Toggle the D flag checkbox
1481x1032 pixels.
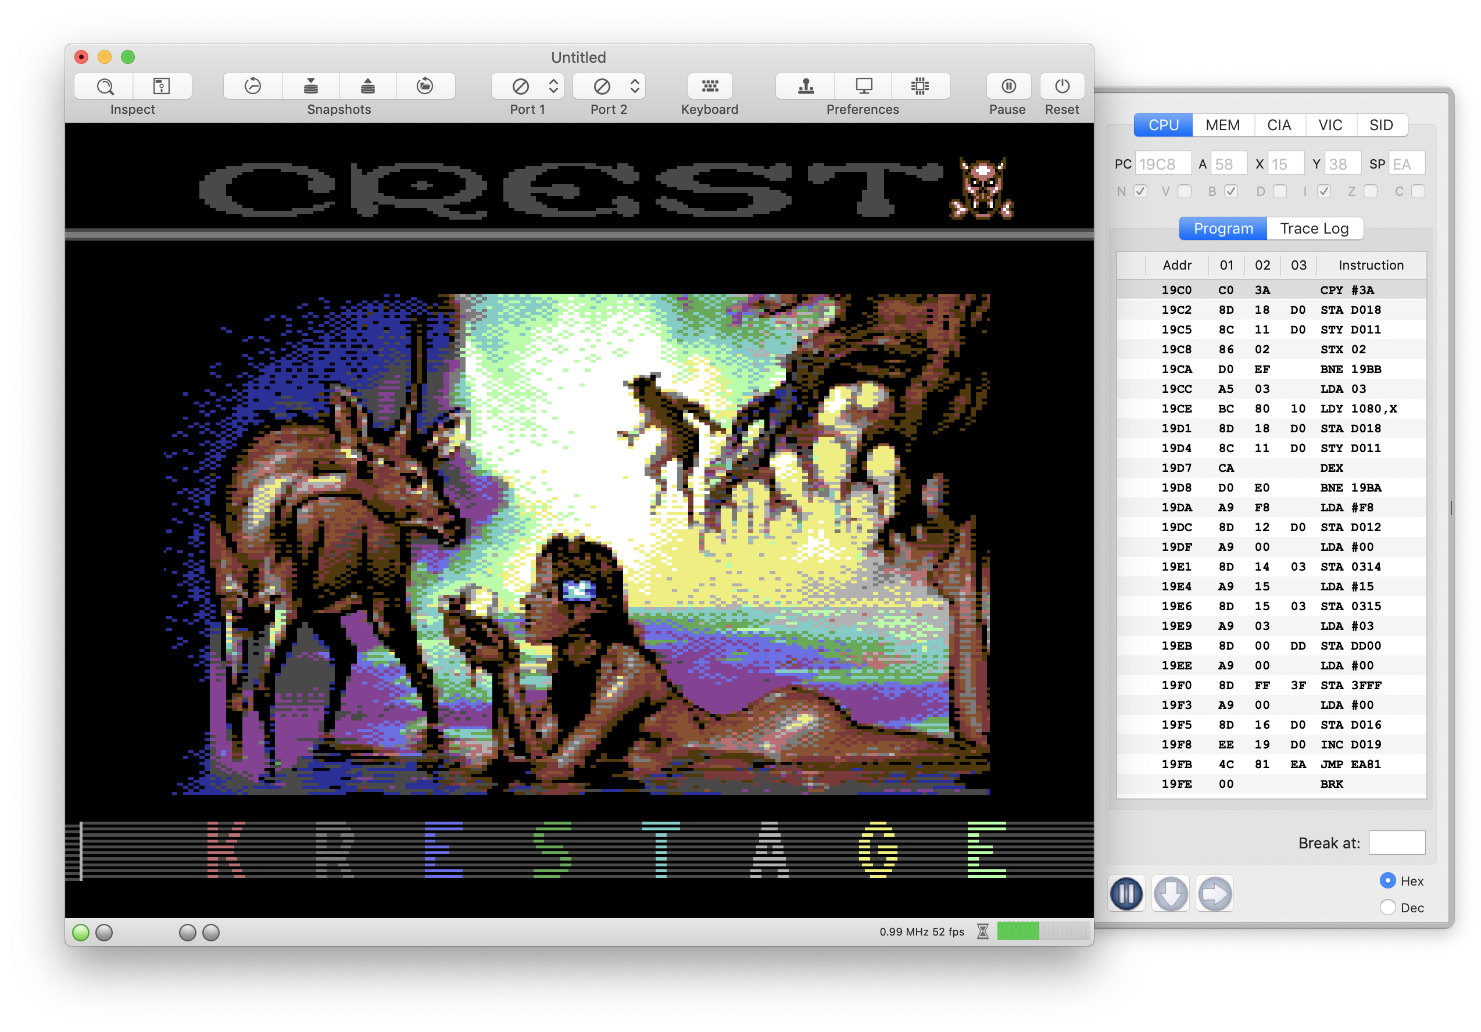point(1280,192)
